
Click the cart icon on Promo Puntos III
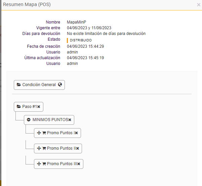click(44, 164)
